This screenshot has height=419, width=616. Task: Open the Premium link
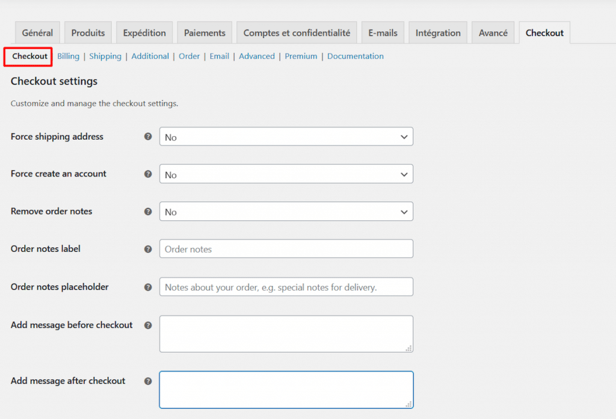click(x=301, y=56)
